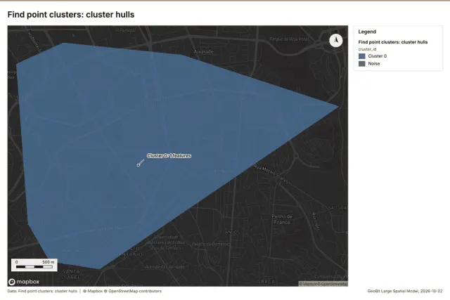This screenshot has width=450, height=300.
Task: Click the legend layer title text
Action: tap(393, 42)
